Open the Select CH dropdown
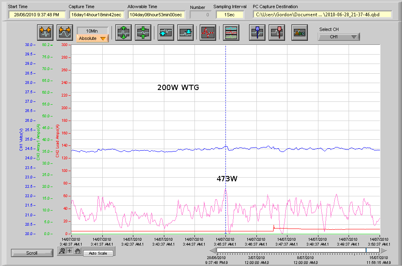The image size is (402, 266). 339,37
